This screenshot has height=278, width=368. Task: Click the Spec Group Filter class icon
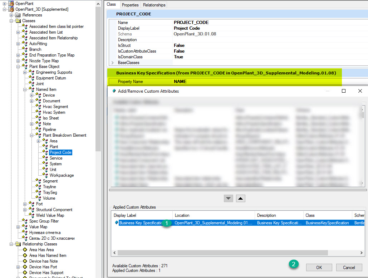25,221
